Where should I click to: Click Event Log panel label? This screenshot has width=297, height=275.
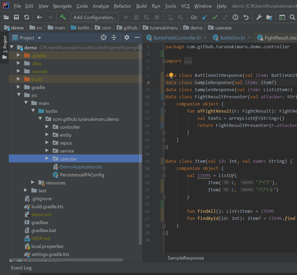tap(21, 268)
